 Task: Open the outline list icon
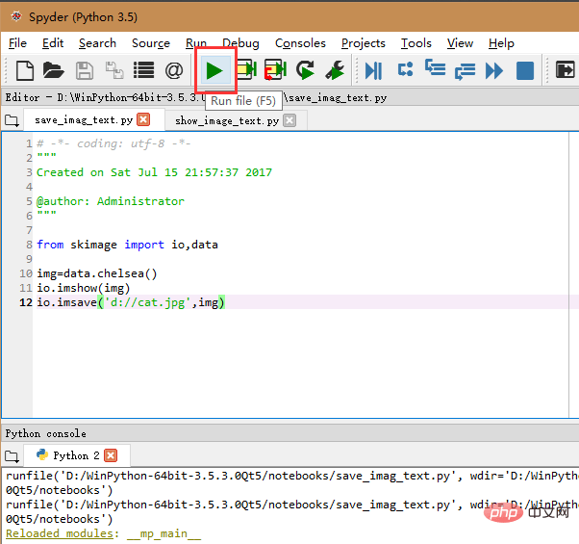(x=143, y=70)
